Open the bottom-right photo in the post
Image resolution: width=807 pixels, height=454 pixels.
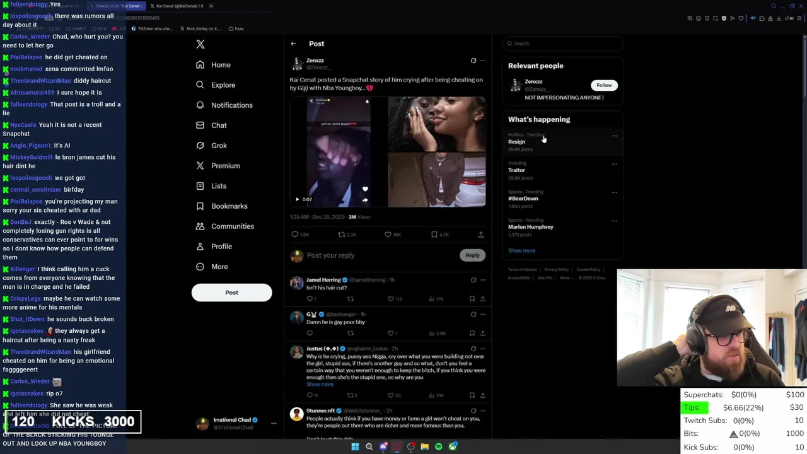click(x=437, y=180)
